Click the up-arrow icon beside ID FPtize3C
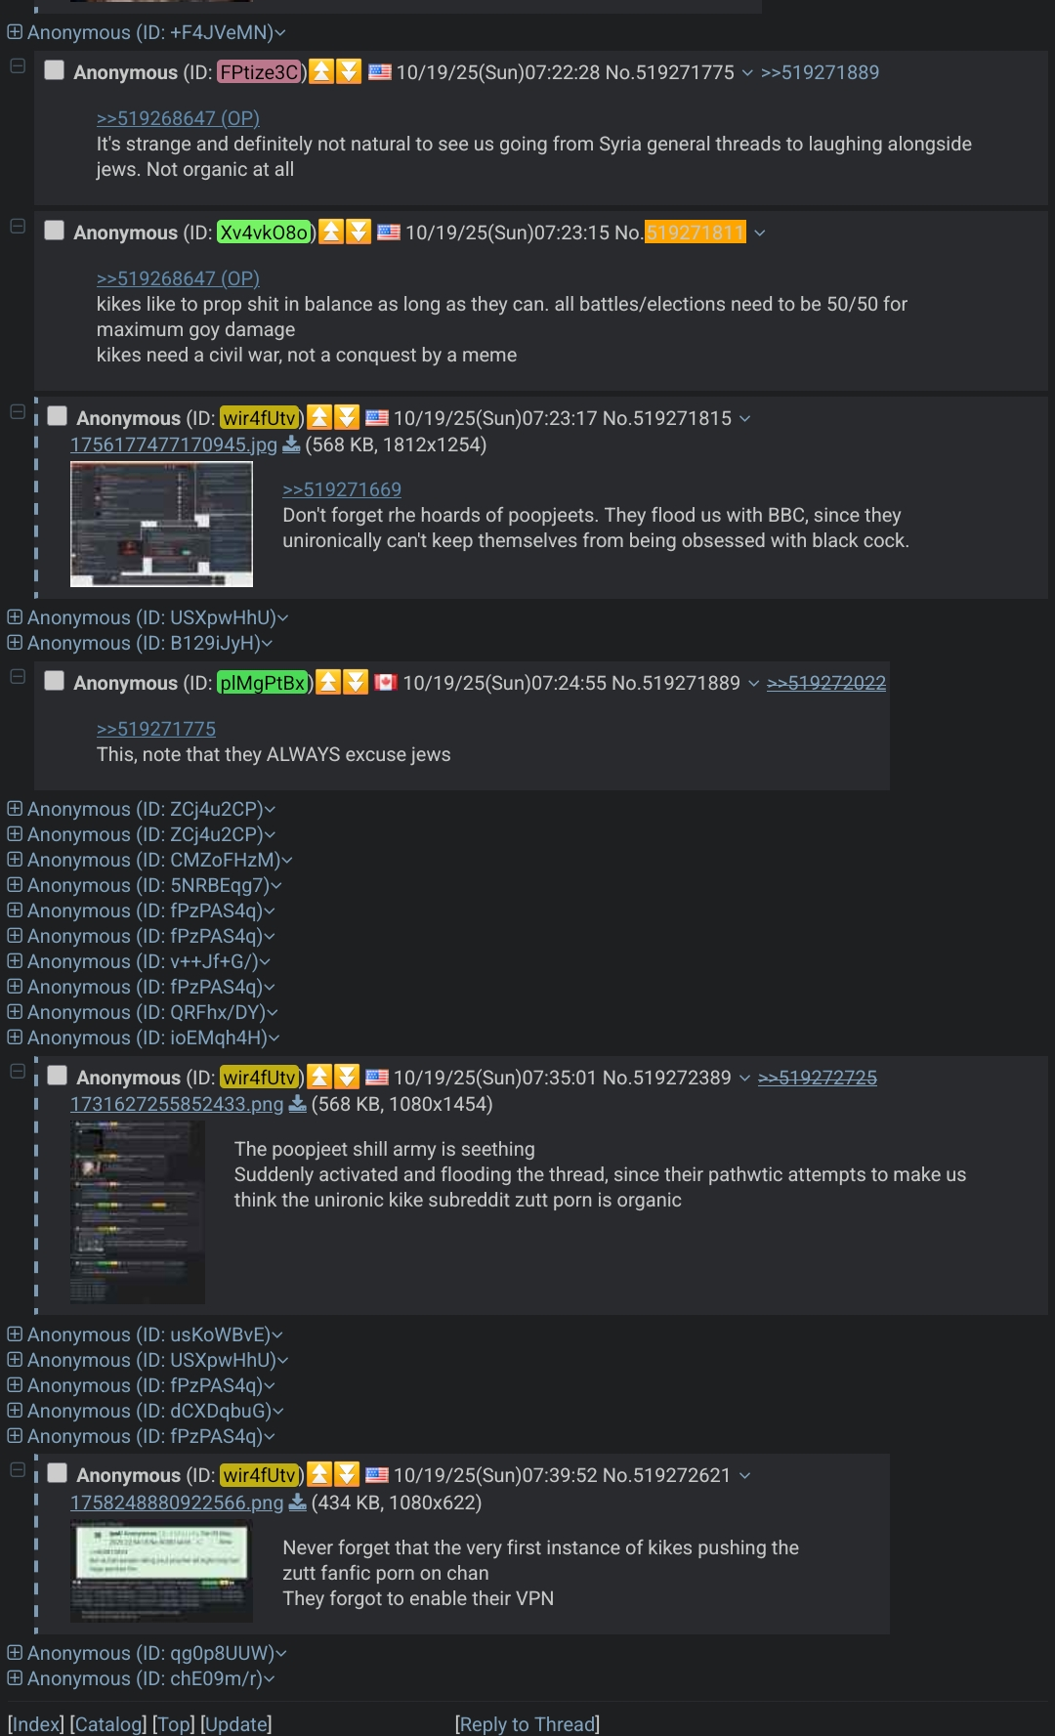Image resolution: width=1055 pixels, height=1736 pixels. [x=321, y=71]
